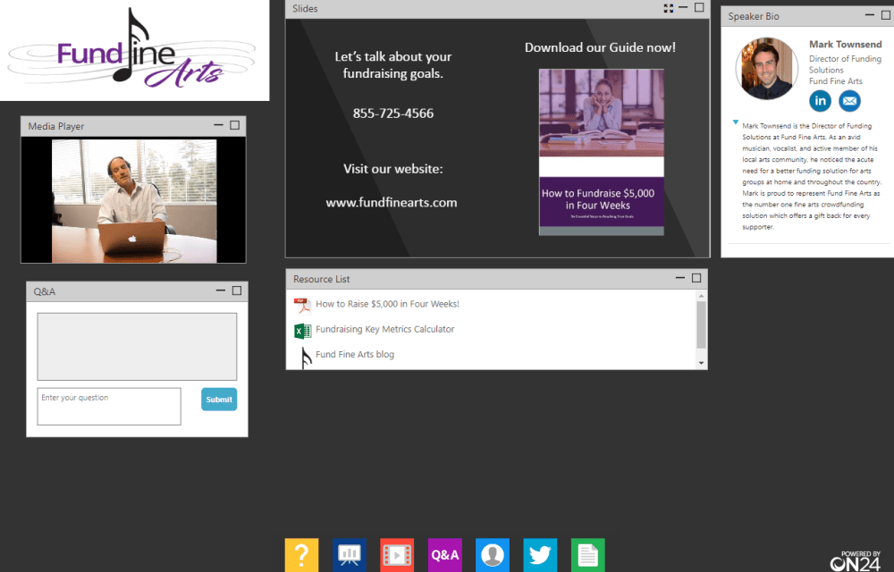This screenshot has height=572, width=894.
Task: Open the Fund Fine Arts blog link
Action: 354,354
